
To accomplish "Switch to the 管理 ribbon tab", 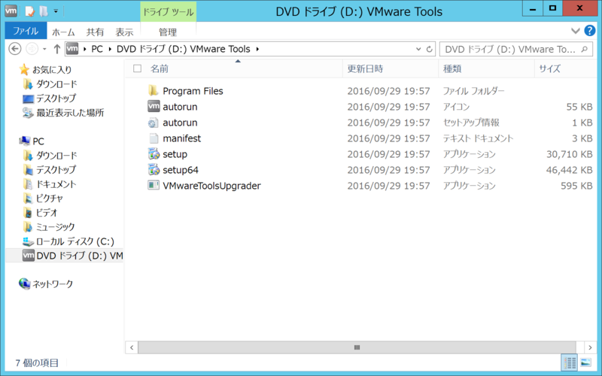I will [168, 32].
